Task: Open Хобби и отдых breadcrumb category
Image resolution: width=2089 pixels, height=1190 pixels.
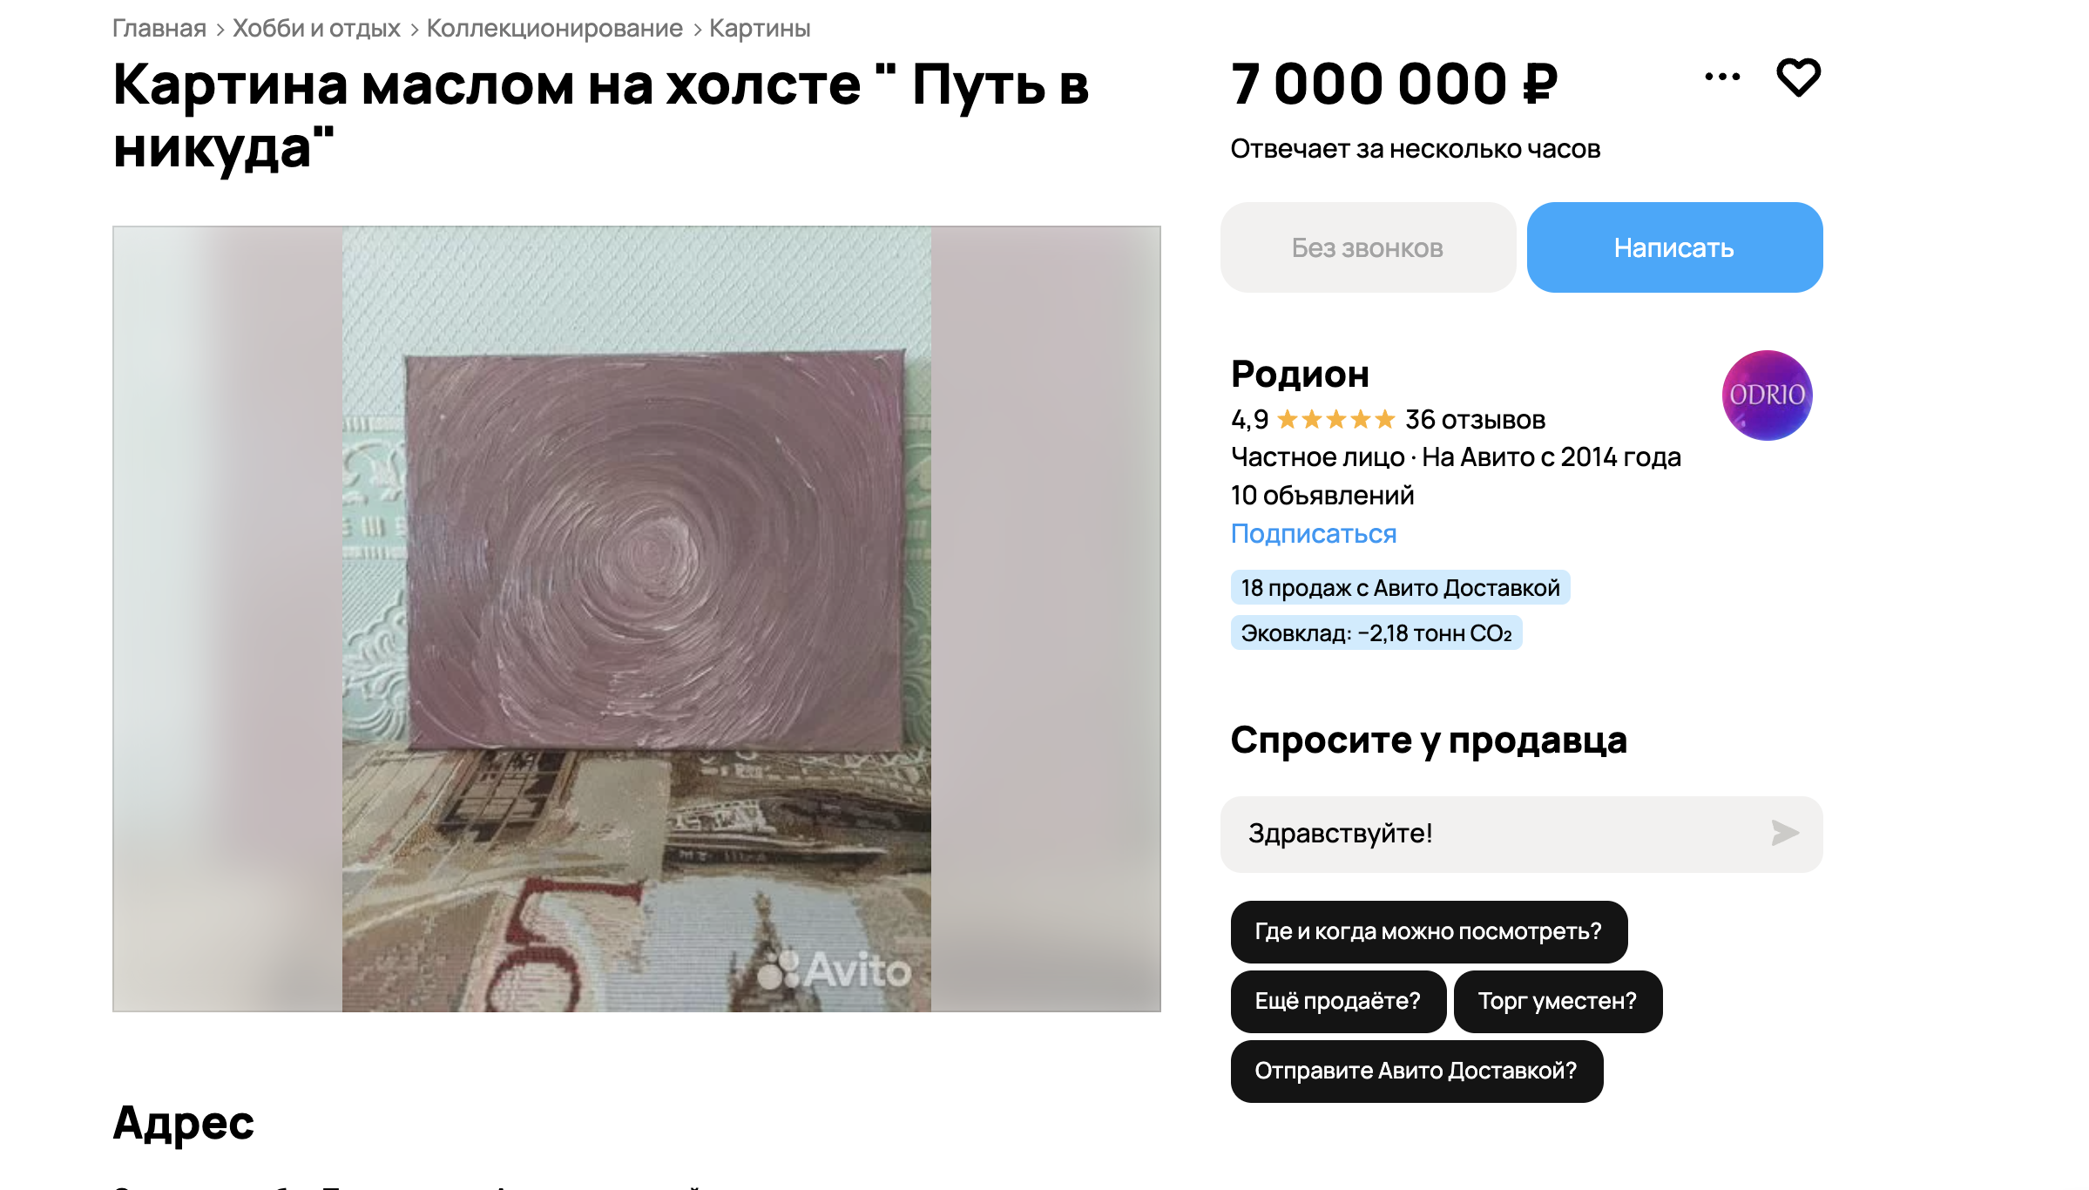Action: (x=316, y=28)
